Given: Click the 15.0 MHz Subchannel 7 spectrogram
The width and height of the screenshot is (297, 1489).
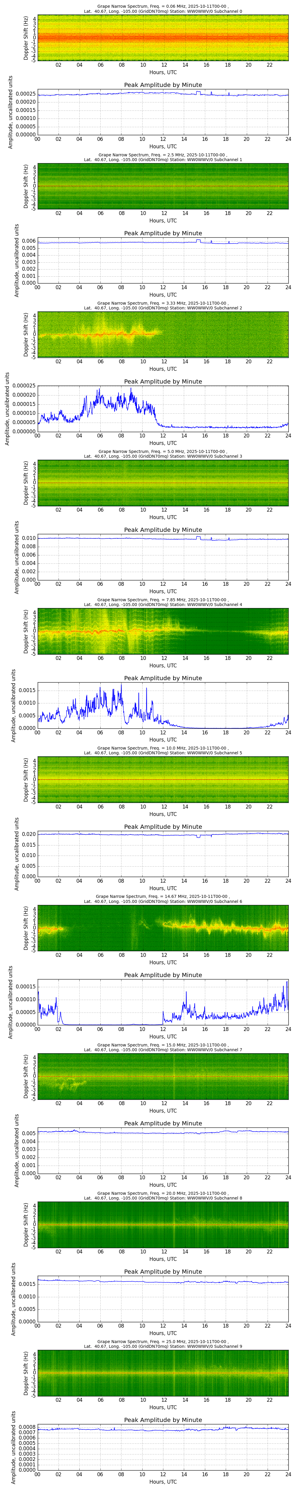Looking at the screenshot, I should [163, 1076].
